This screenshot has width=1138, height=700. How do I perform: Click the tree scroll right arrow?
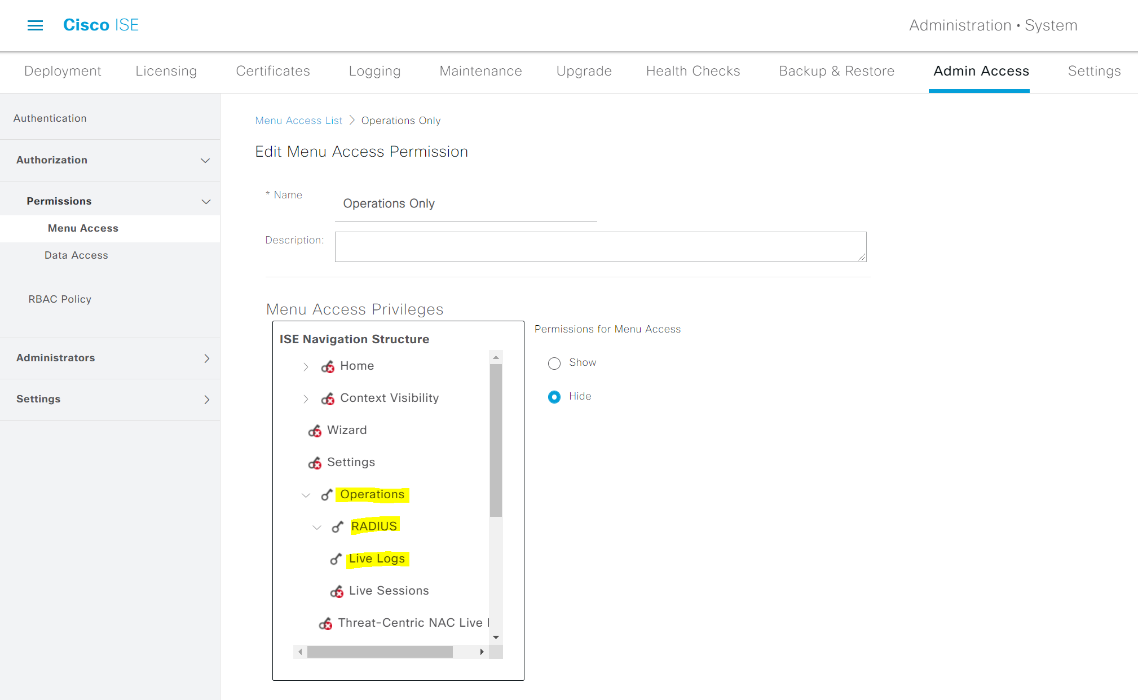482,652
